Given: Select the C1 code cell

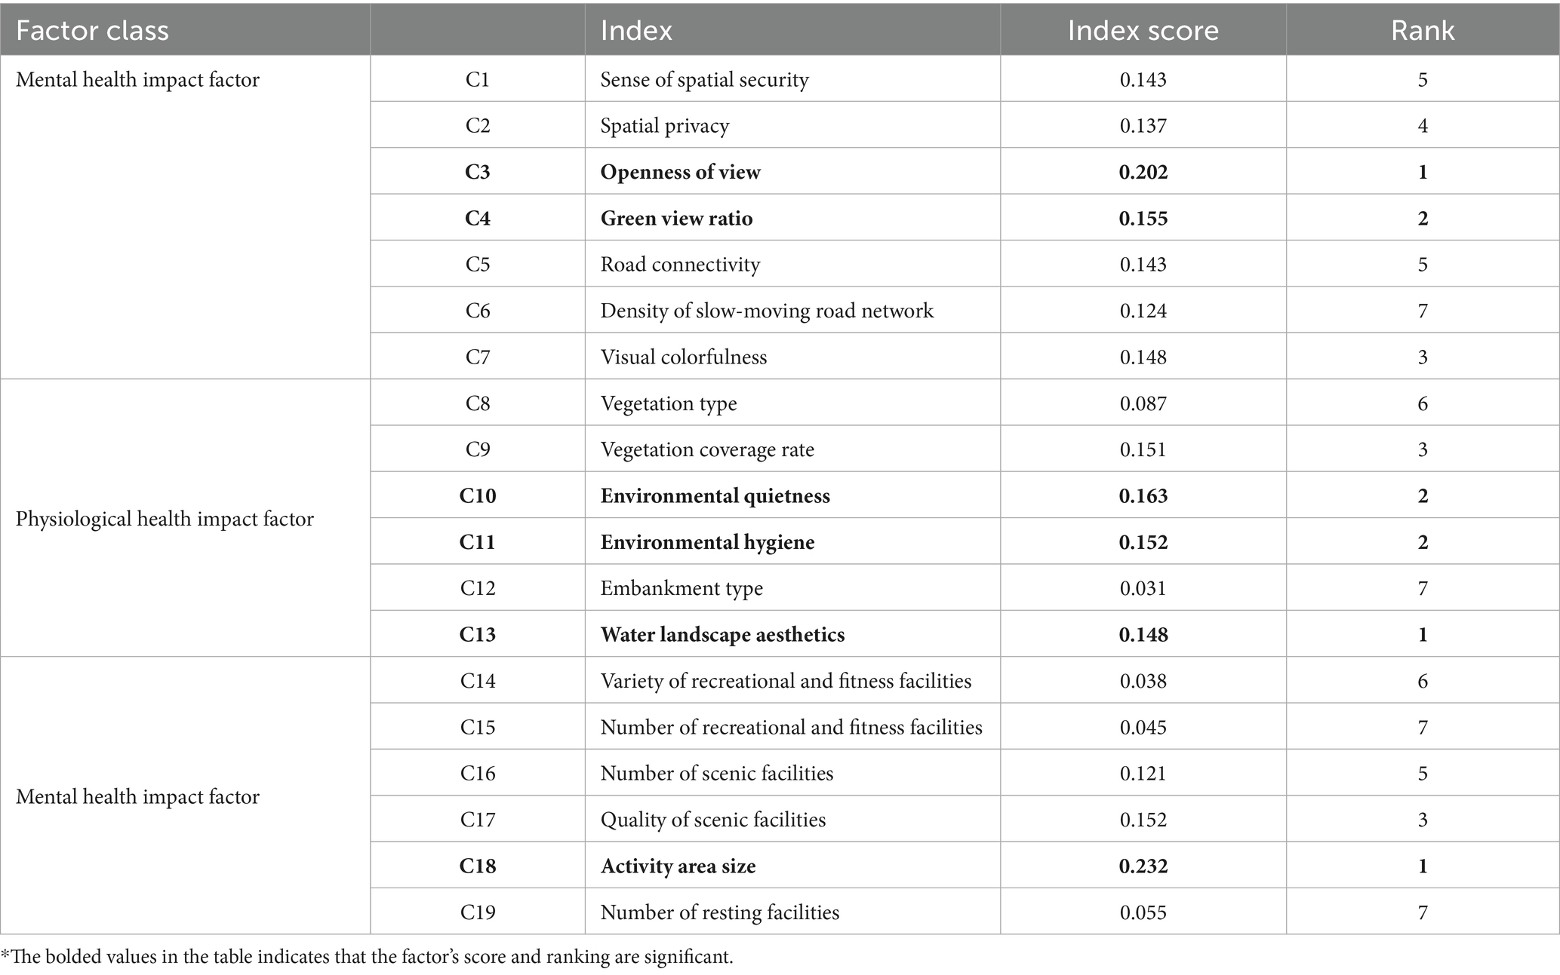Looking at the screenshot, I should [x=477, y=80].
